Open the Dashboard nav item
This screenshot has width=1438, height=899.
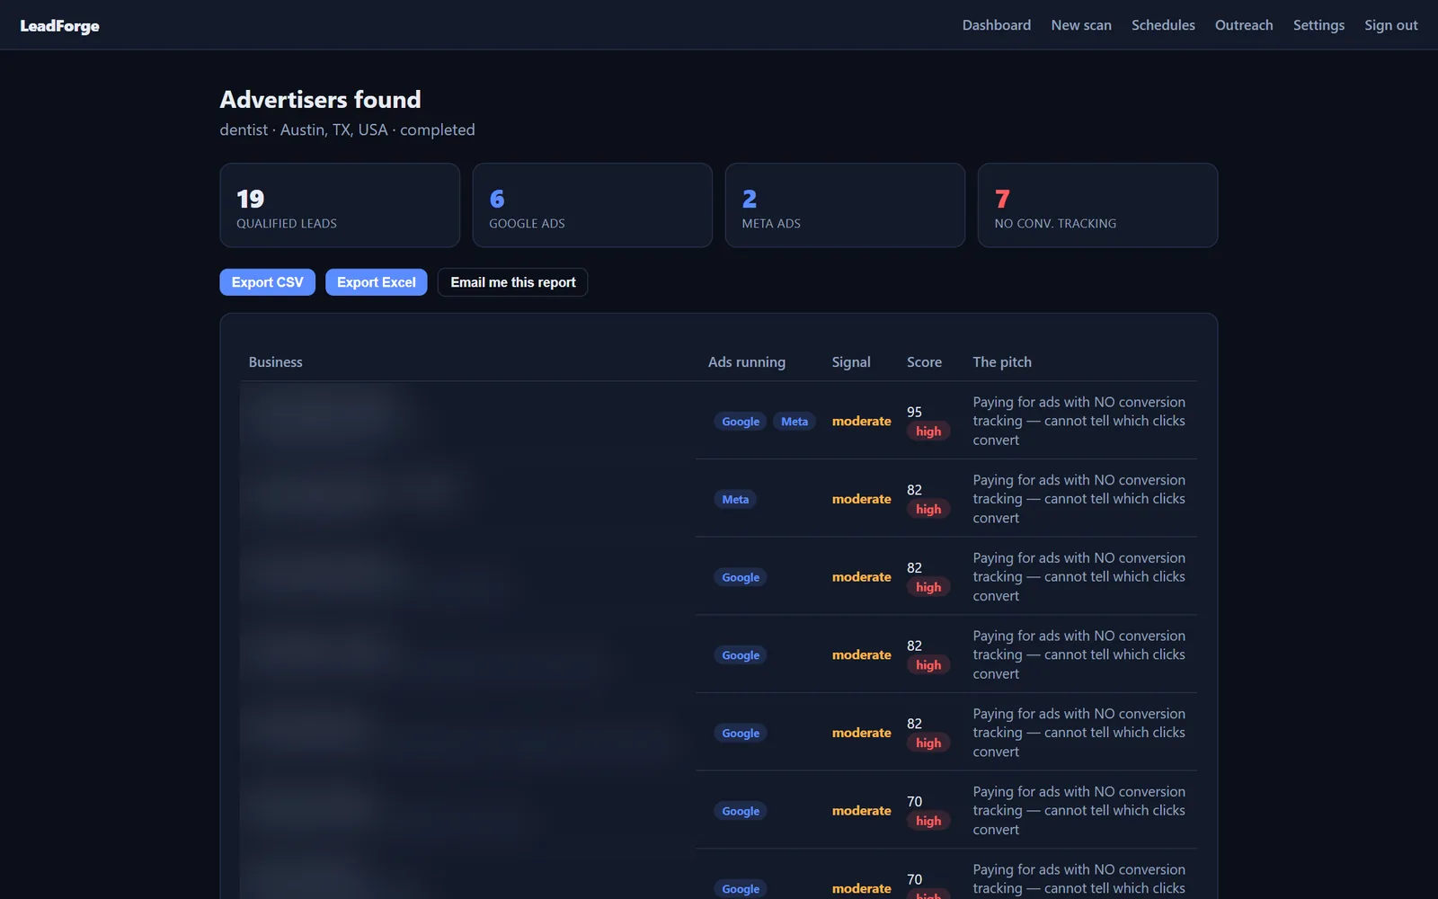pos(996,25)
